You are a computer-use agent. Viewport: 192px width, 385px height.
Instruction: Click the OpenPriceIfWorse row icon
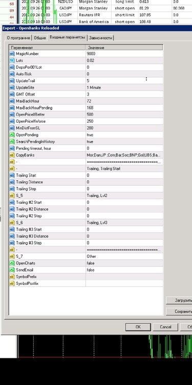[x=12, y=121]
